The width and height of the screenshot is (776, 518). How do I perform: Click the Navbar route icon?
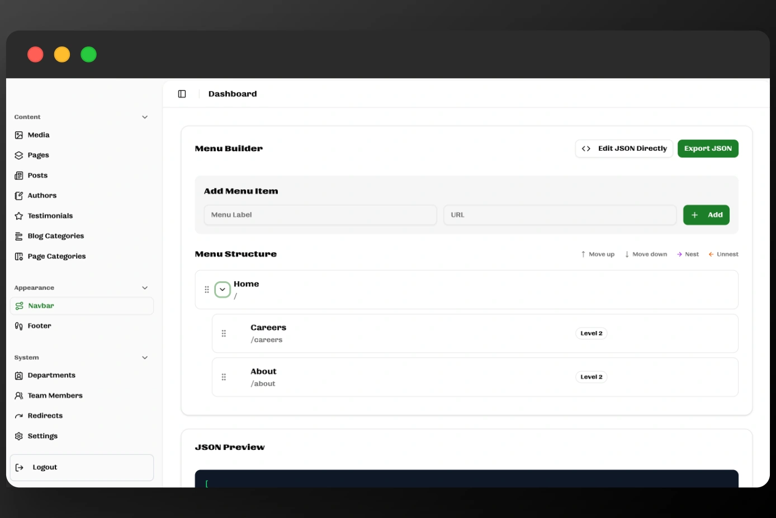coord(20,306)
